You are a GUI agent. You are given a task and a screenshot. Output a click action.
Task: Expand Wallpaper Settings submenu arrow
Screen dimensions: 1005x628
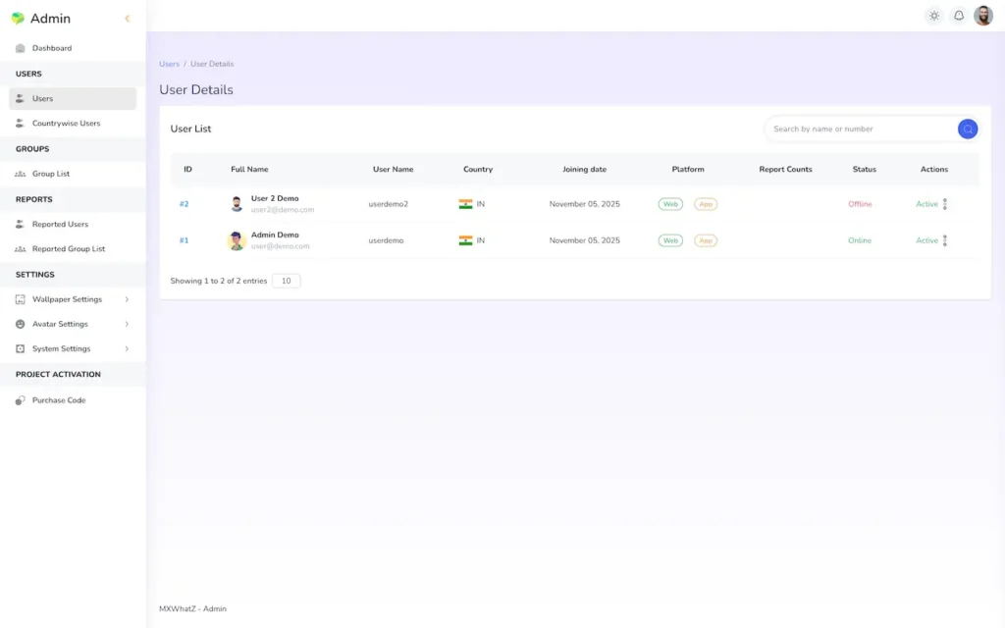point(127,299)
